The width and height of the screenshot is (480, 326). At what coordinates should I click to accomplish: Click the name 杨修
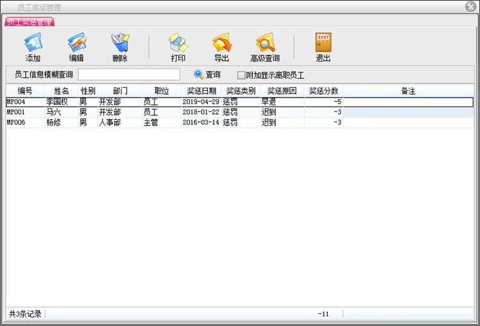click(54, 122)
